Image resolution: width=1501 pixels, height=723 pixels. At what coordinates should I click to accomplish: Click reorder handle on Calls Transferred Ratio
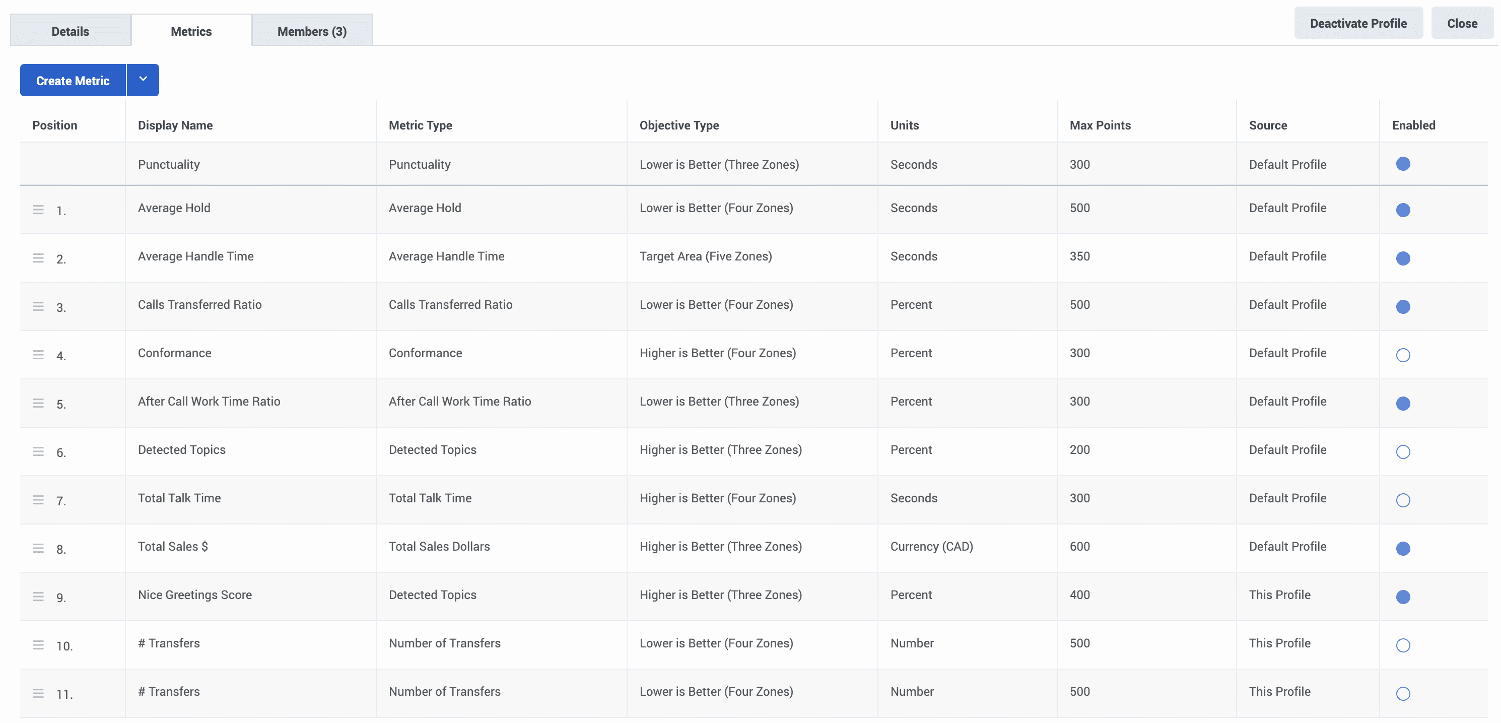click(x=38, y=306)
